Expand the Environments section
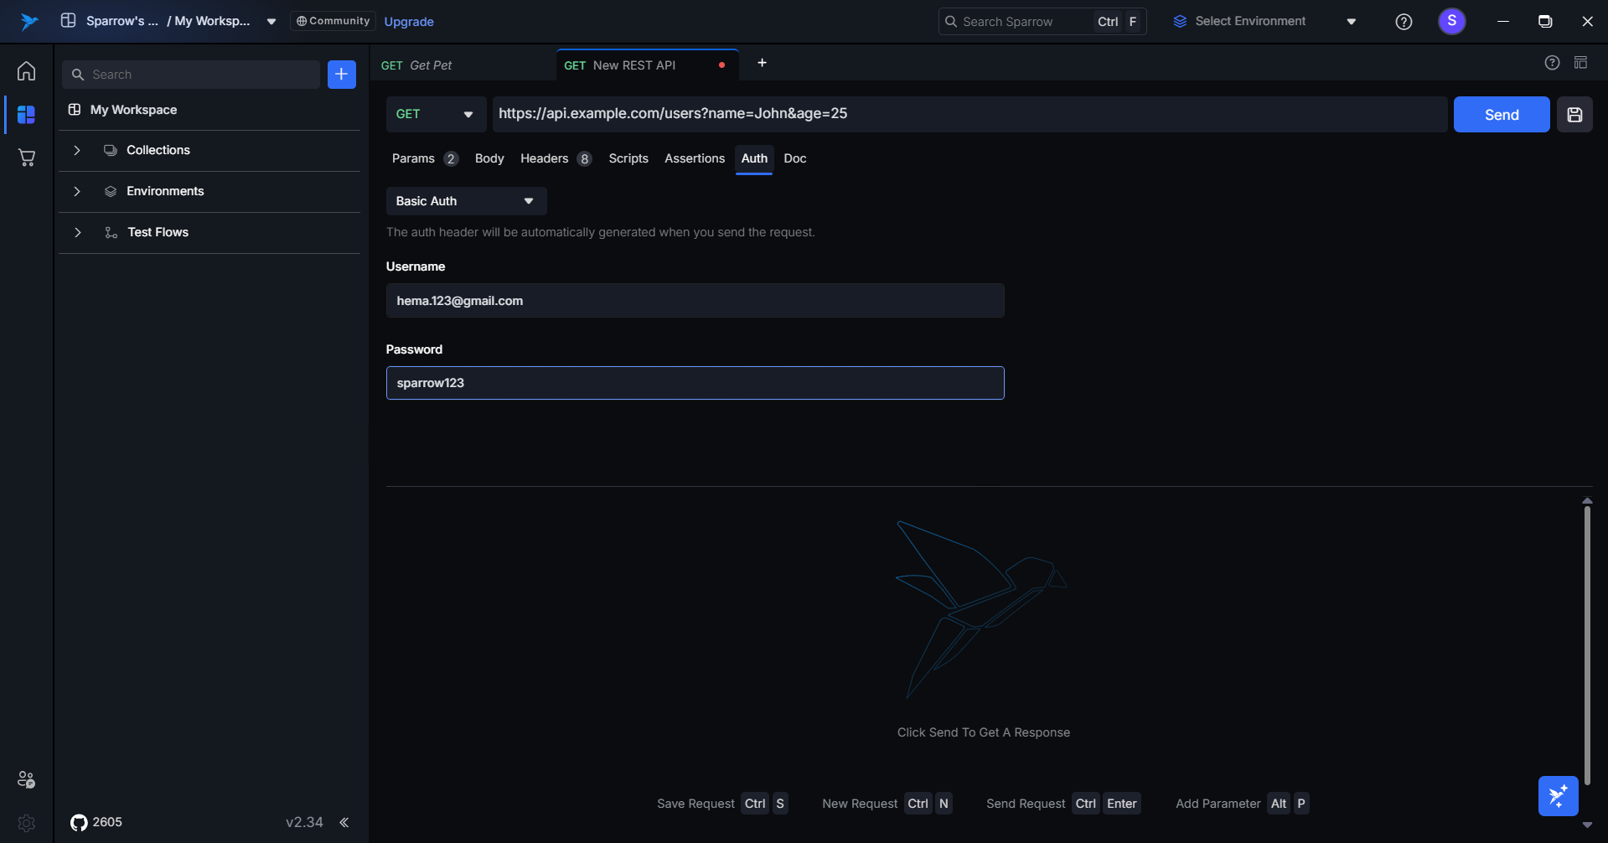This screenshot has height=843, width=1608. [x=77, y=191]
